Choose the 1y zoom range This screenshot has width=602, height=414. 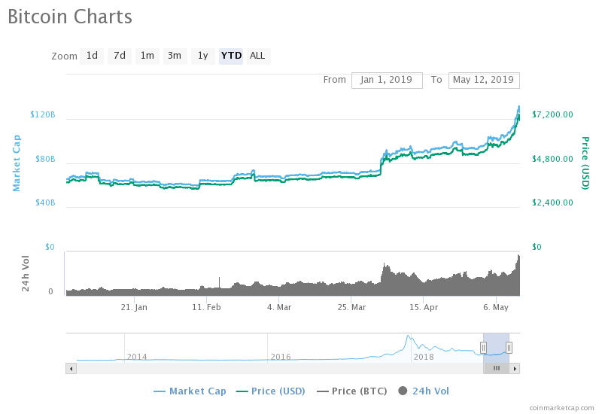[x=202, y=56]
